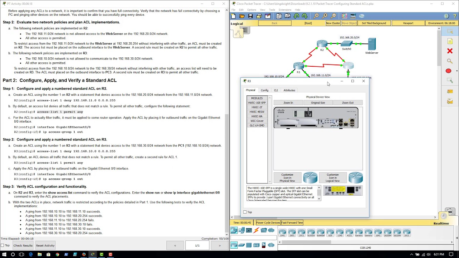Image resolution: width=459 pixels, height=258 pixels.
Task: Click the New Cluster button
Action: click(333, 23)
